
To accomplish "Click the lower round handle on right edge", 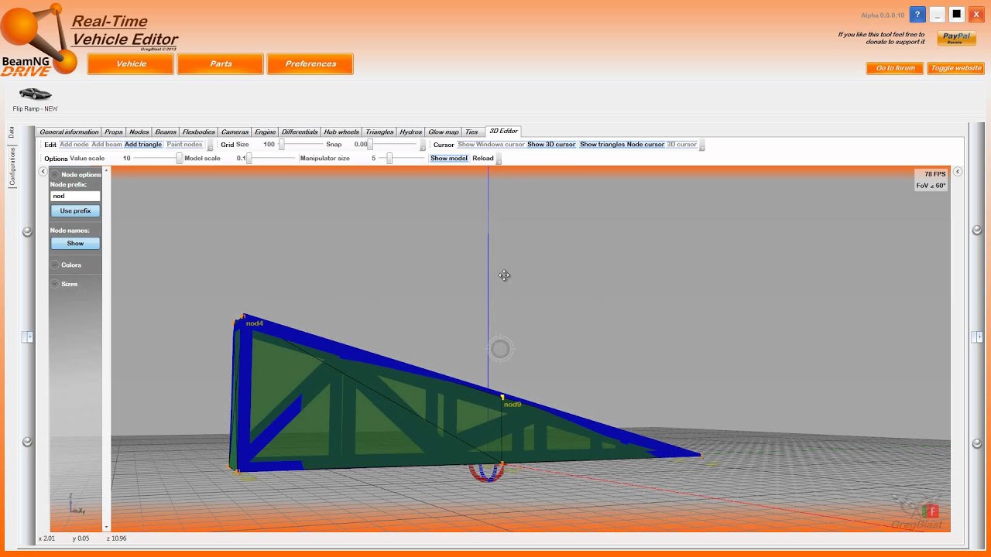I will point(978,442).
